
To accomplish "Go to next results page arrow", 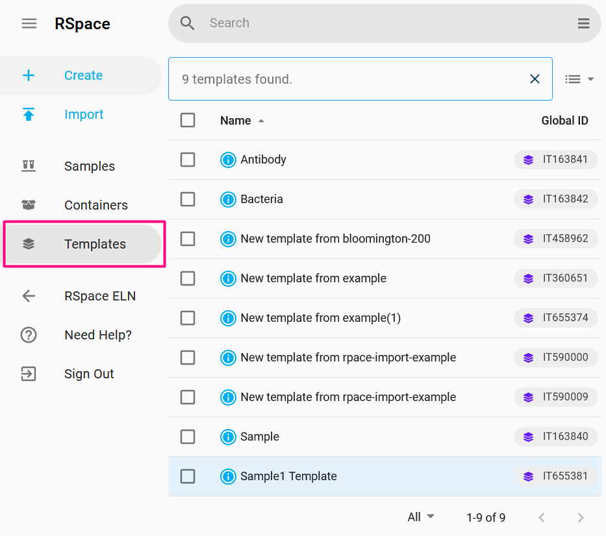I will (581, 517).
